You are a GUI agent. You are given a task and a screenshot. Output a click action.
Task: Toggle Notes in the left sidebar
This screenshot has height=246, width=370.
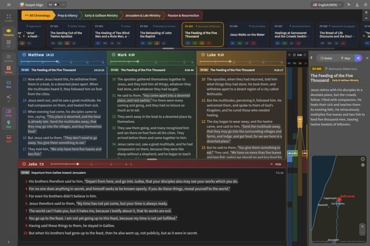click(x=9, y=113)
